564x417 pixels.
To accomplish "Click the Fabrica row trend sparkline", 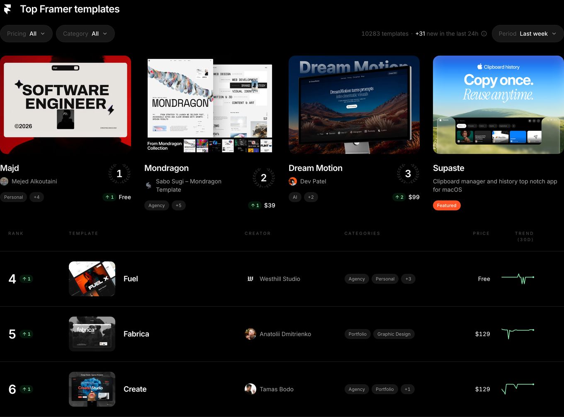I will tap(518, 333).
